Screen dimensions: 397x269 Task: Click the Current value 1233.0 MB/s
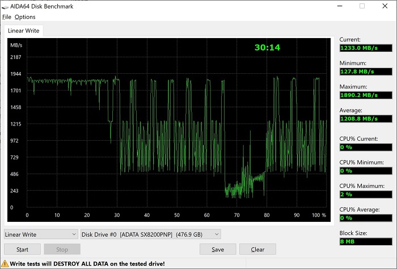[366, 48]
